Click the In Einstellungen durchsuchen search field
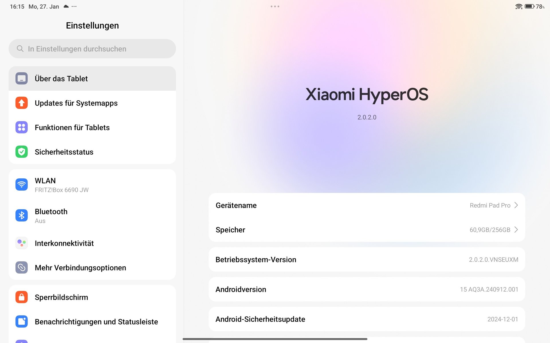550x343 pixels. 92,49
